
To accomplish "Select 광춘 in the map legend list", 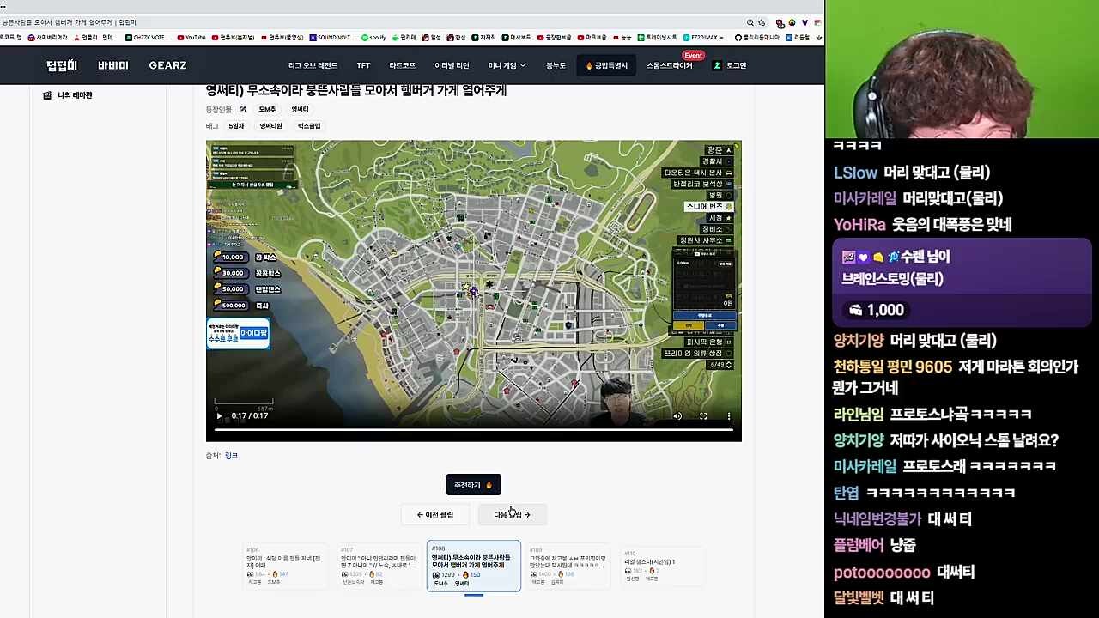I will (x=718, y=150).
